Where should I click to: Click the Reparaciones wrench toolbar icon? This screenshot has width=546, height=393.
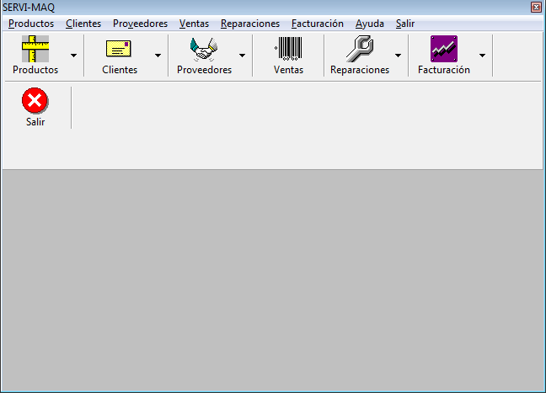click(360, 50)
